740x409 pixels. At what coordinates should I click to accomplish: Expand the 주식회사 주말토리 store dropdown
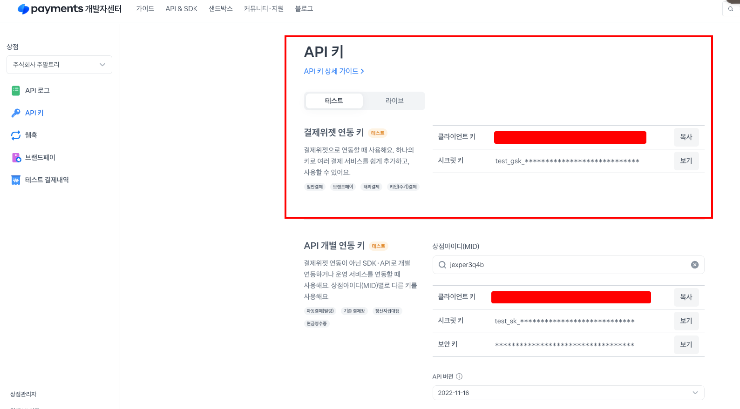(x=59, y=65)
